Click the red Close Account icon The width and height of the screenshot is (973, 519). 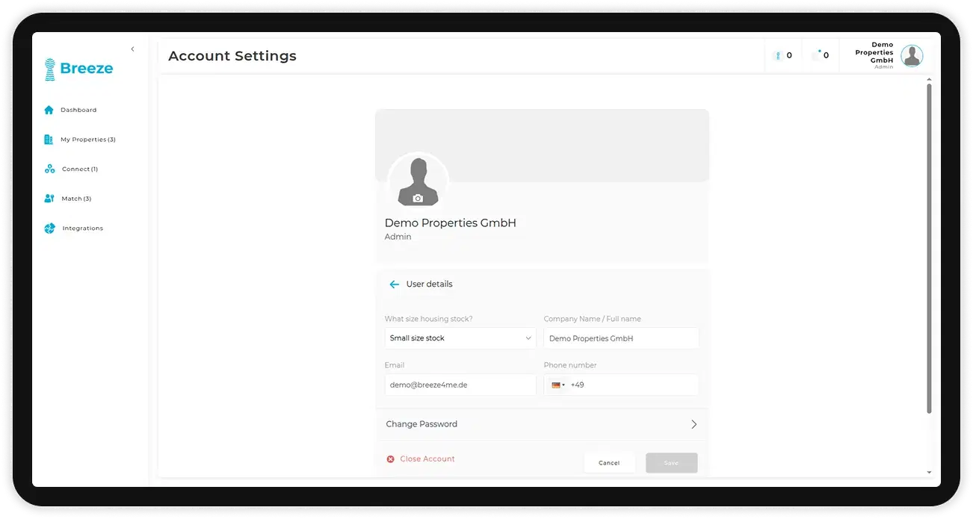(x=390, y=459)
